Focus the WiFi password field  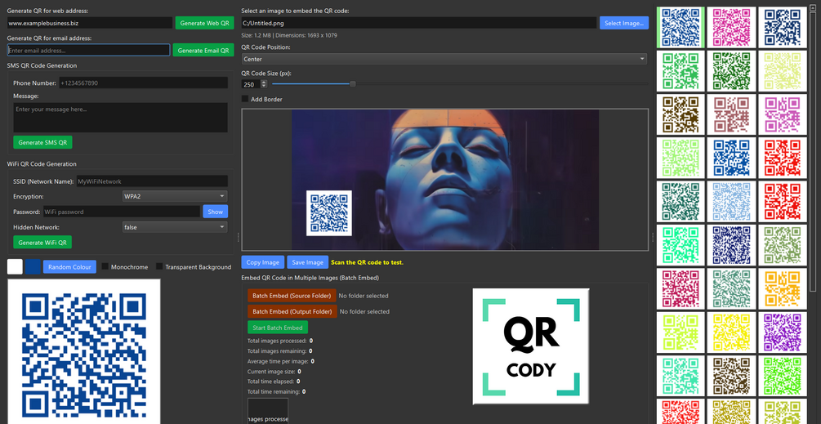pyautogui.click(x=122, y=212)
